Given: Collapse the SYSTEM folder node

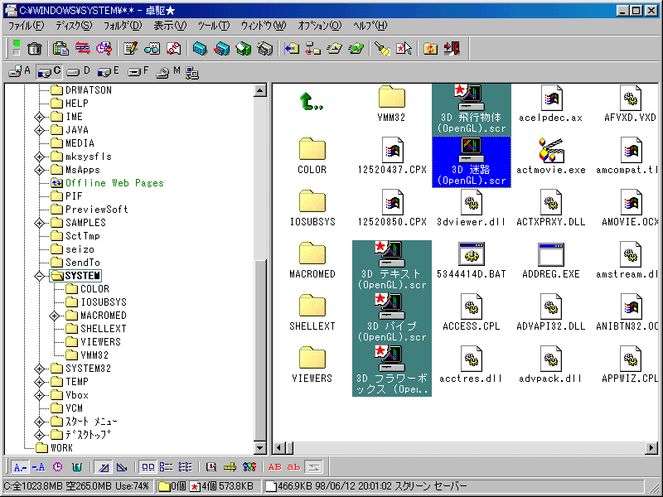Looking at the screenshot, I should click(39, 276).
